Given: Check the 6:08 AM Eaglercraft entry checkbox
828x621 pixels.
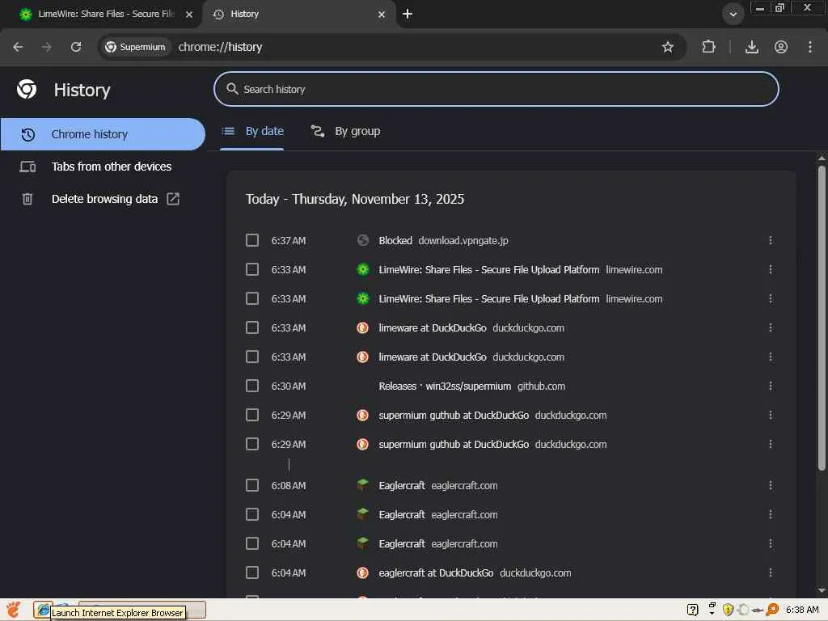Looking at the screenshot, I should pyautogui.click(x=252, y=485).
